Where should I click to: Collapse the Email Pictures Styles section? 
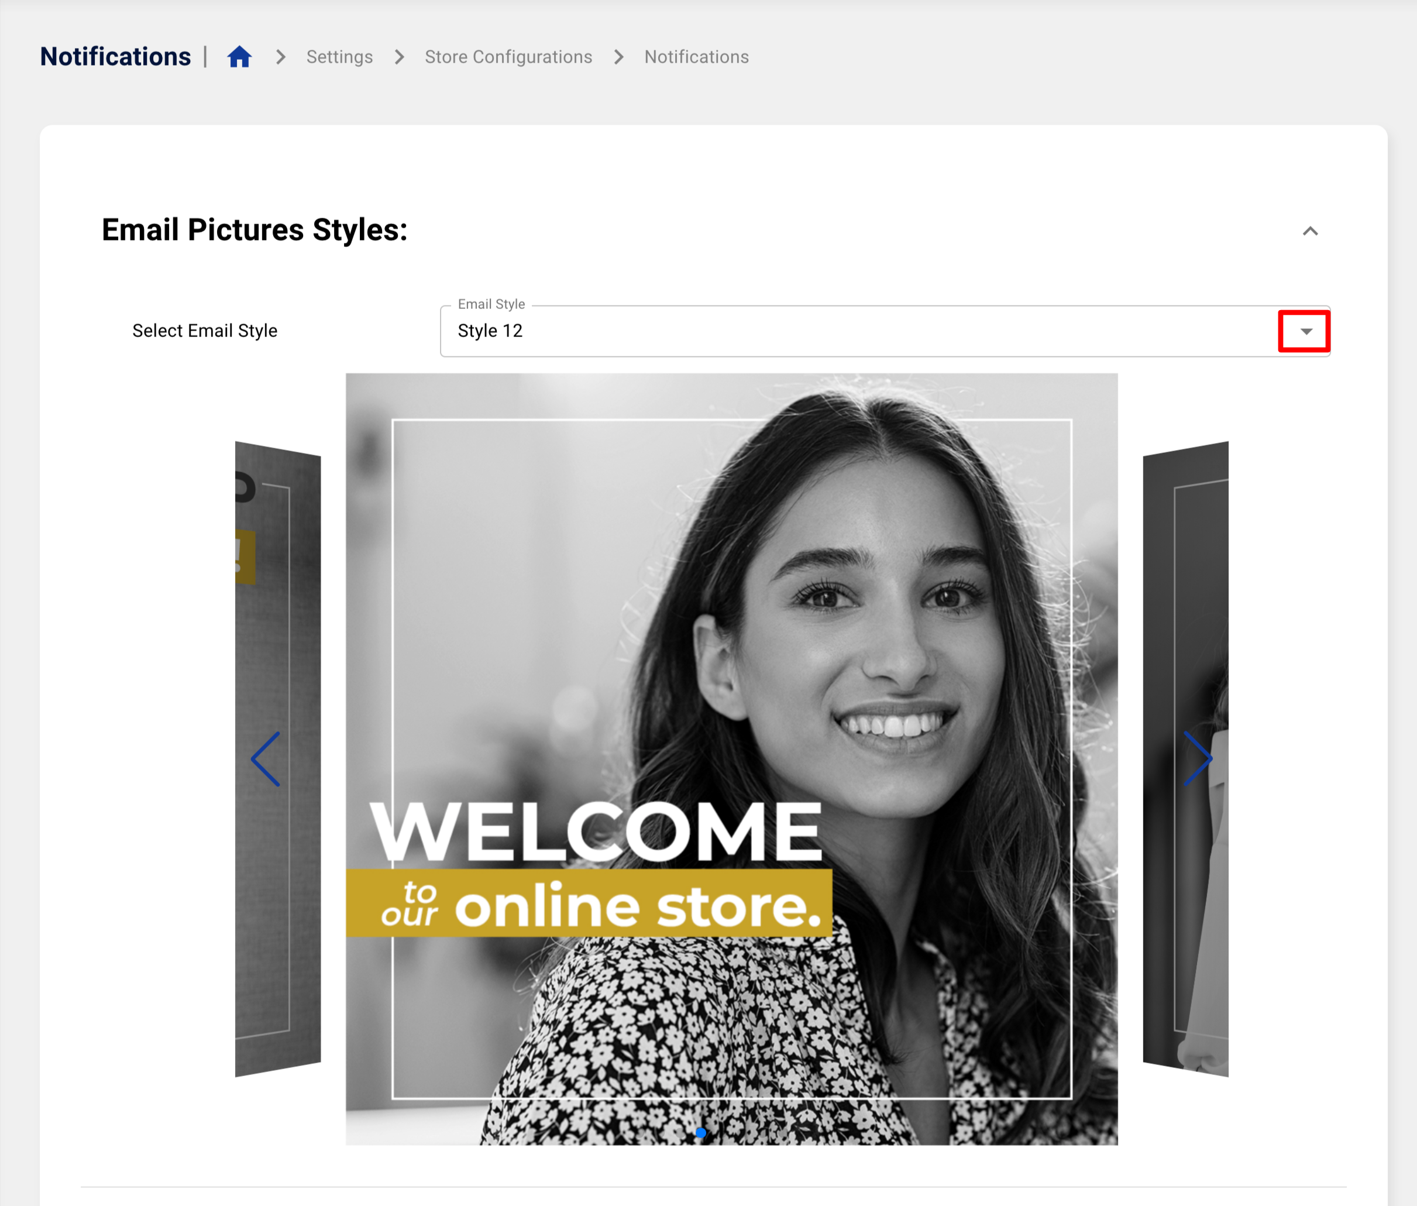(1310, 231)
